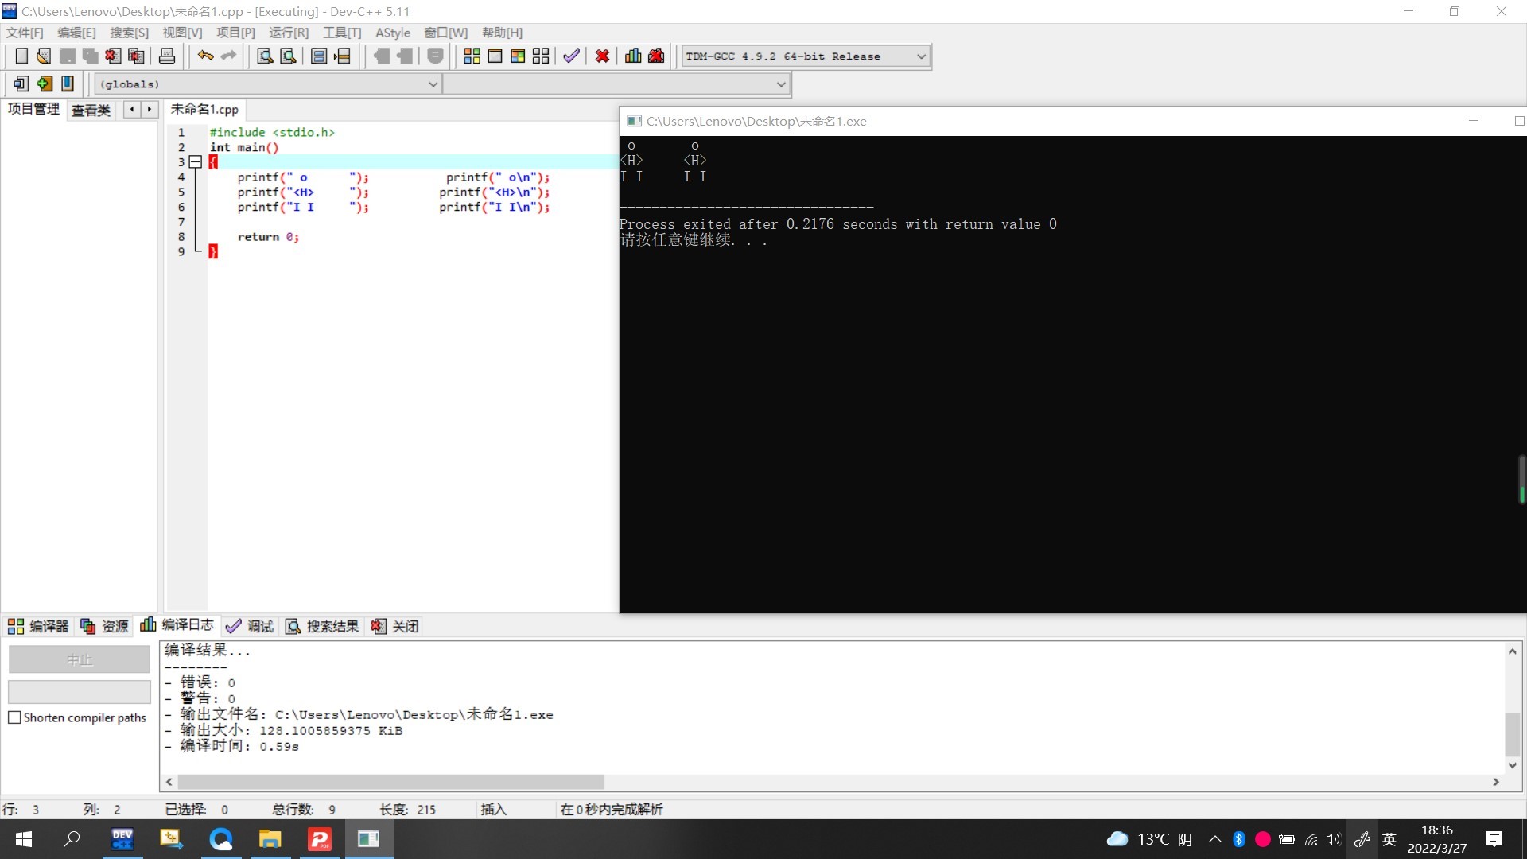Image resolution: width=1527 pixels, height=859 pixels.
Task: Click the Run program icon
Action: (495, 56)
